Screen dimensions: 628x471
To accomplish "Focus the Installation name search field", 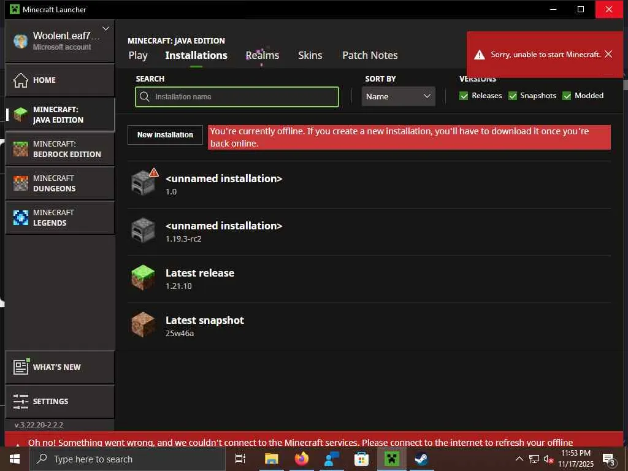I will (x=237, y=97).
